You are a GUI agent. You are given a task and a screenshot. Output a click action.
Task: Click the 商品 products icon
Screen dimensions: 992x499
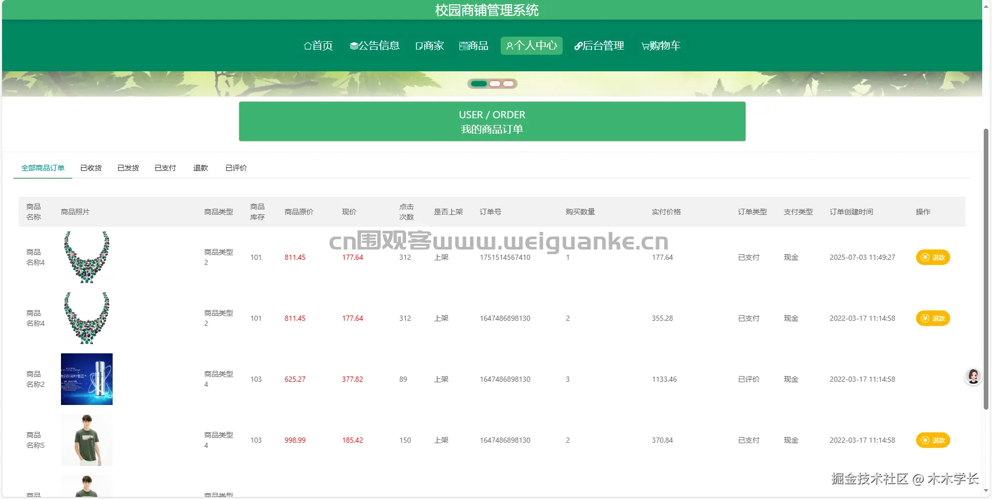(x=463, y=45)
